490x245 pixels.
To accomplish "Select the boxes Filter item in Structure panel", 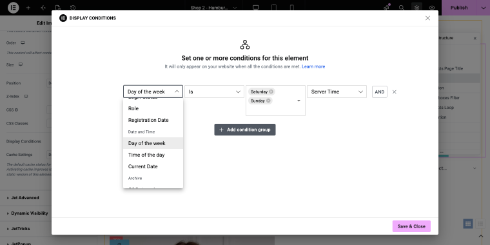I will (x=459, y=98).
